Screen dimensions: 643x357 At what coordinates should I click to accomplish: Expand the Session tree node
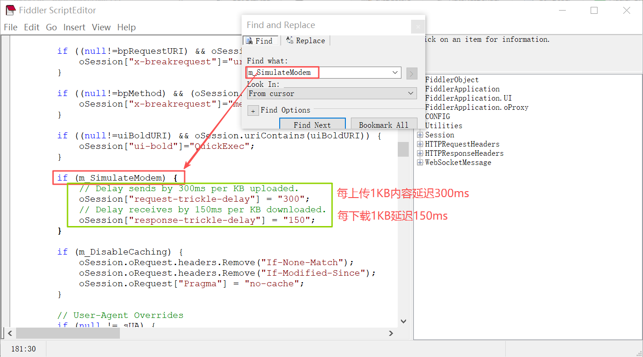[x=420, y=135]
